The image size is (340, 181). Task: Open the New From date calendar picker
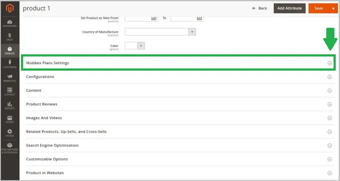coord(154,18)
